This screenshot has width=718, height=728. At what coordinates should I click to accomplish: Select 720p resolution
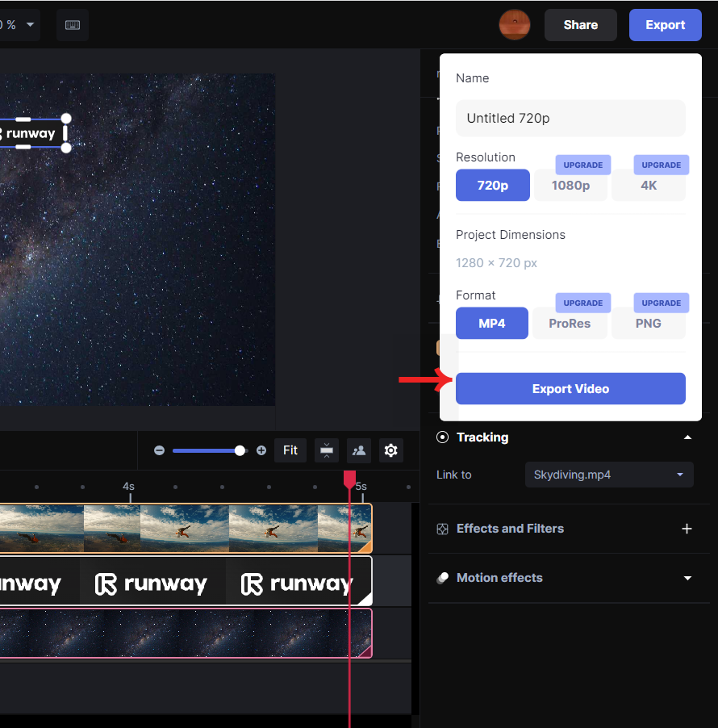point(492,186)
